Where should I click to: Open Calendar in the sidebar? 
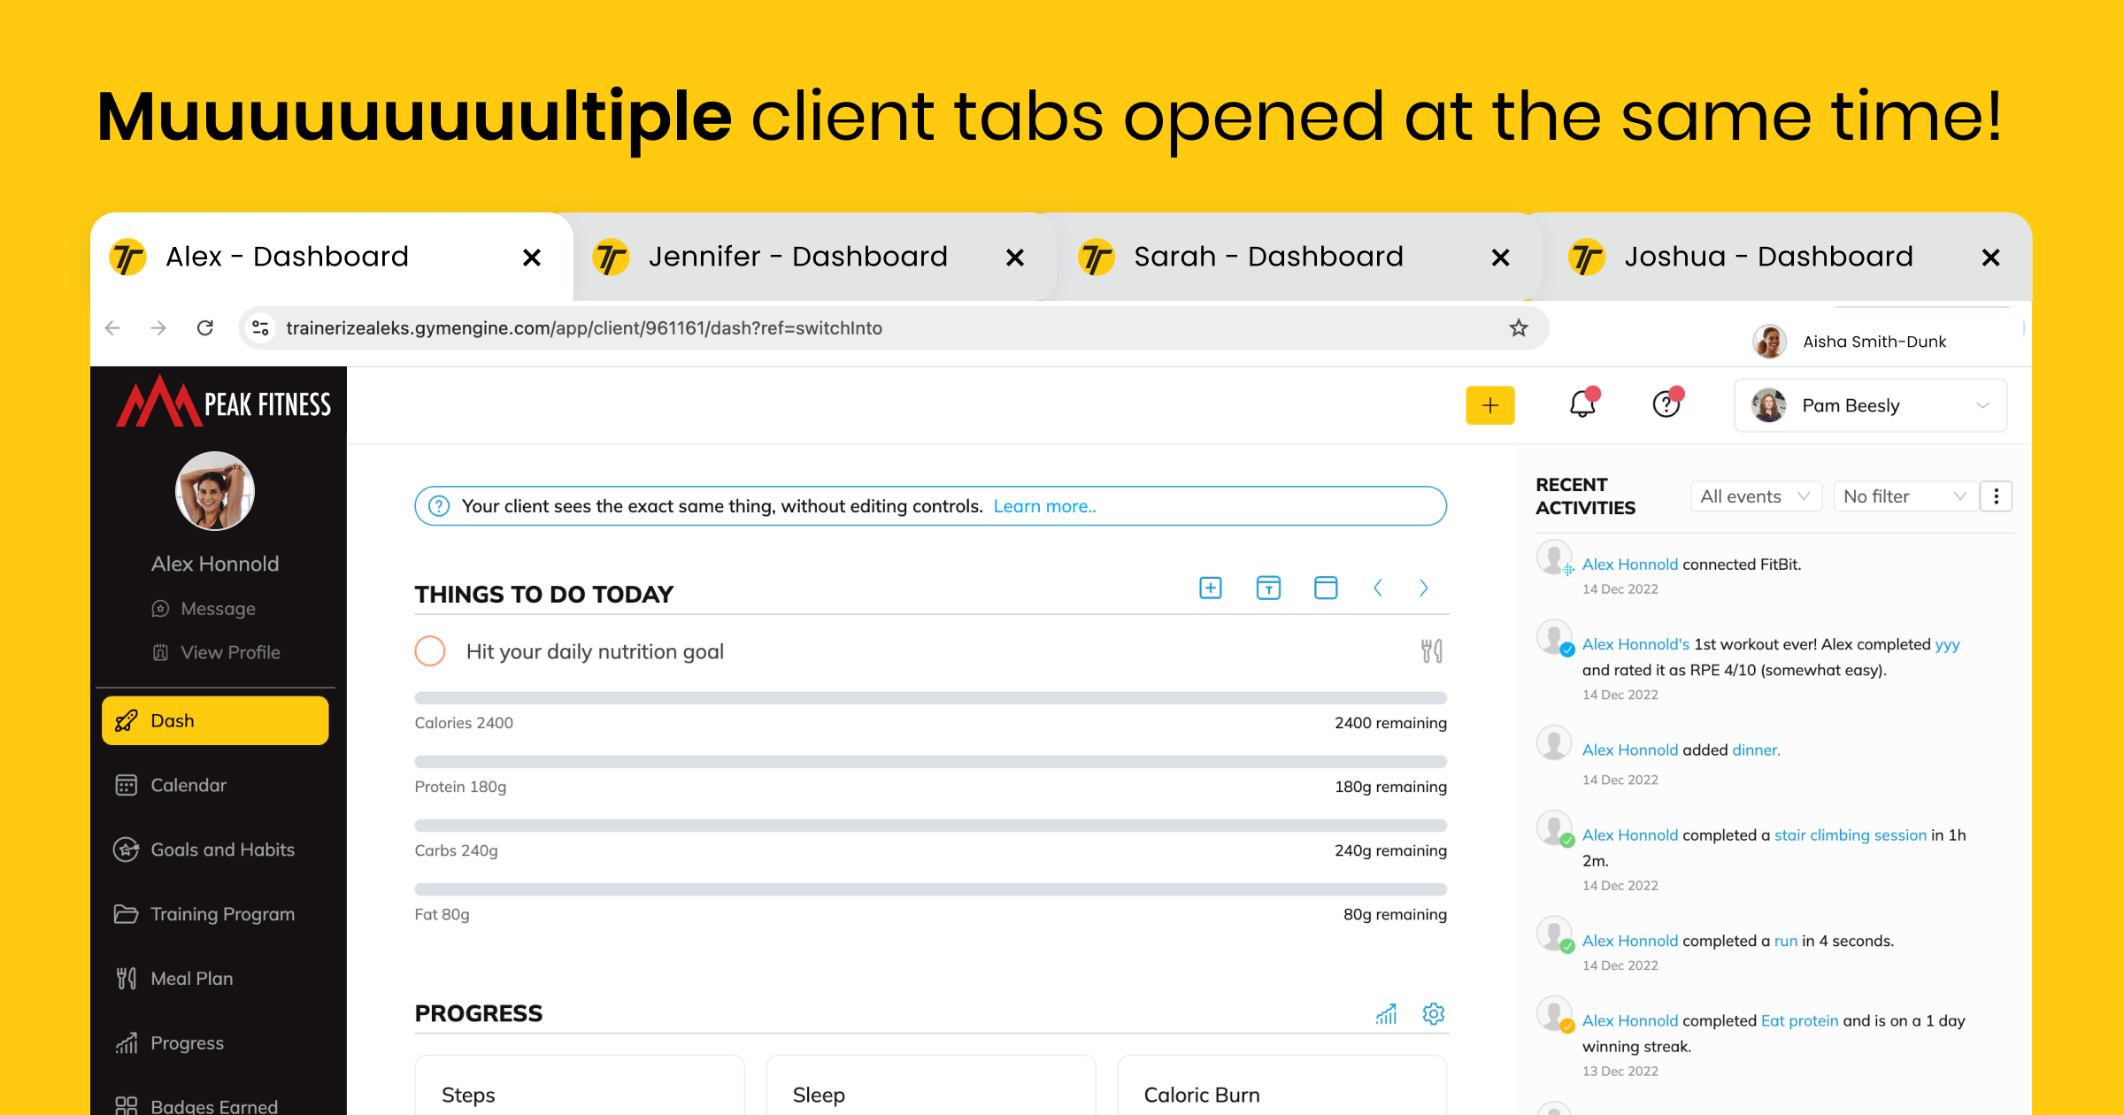tap(189, 785)
